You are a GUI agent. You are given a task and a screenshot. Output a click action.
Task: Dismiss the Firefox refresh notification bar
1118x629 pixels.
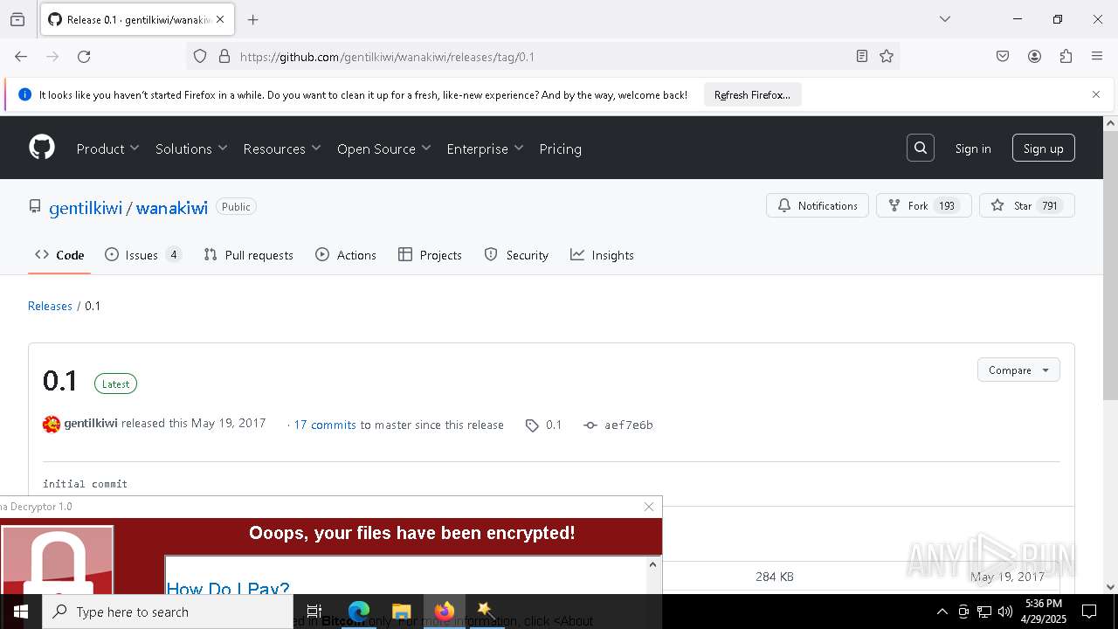tap(1096, 94)
